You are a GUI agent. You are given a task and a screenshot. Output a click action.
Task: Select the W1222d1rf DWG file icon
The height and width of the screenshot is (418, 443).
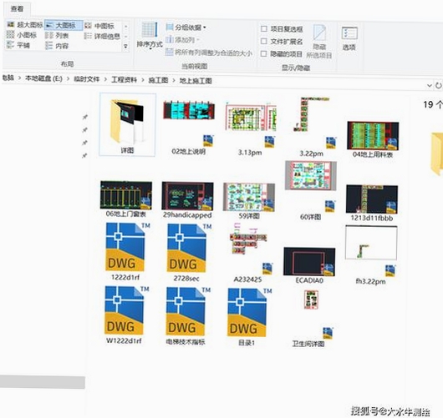[x=125, y=310]
